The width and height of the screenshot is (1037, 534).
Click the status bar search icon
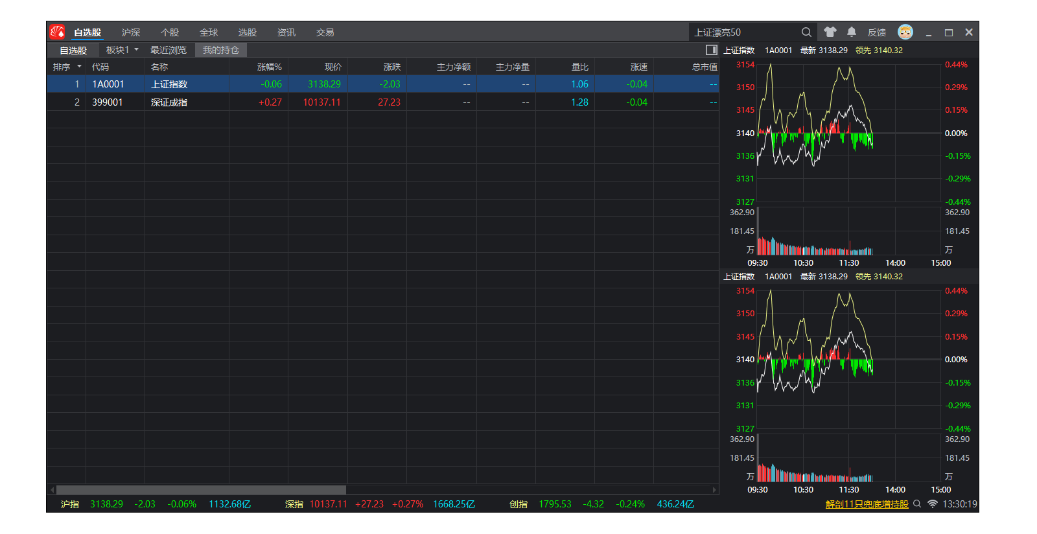(917, 504)
